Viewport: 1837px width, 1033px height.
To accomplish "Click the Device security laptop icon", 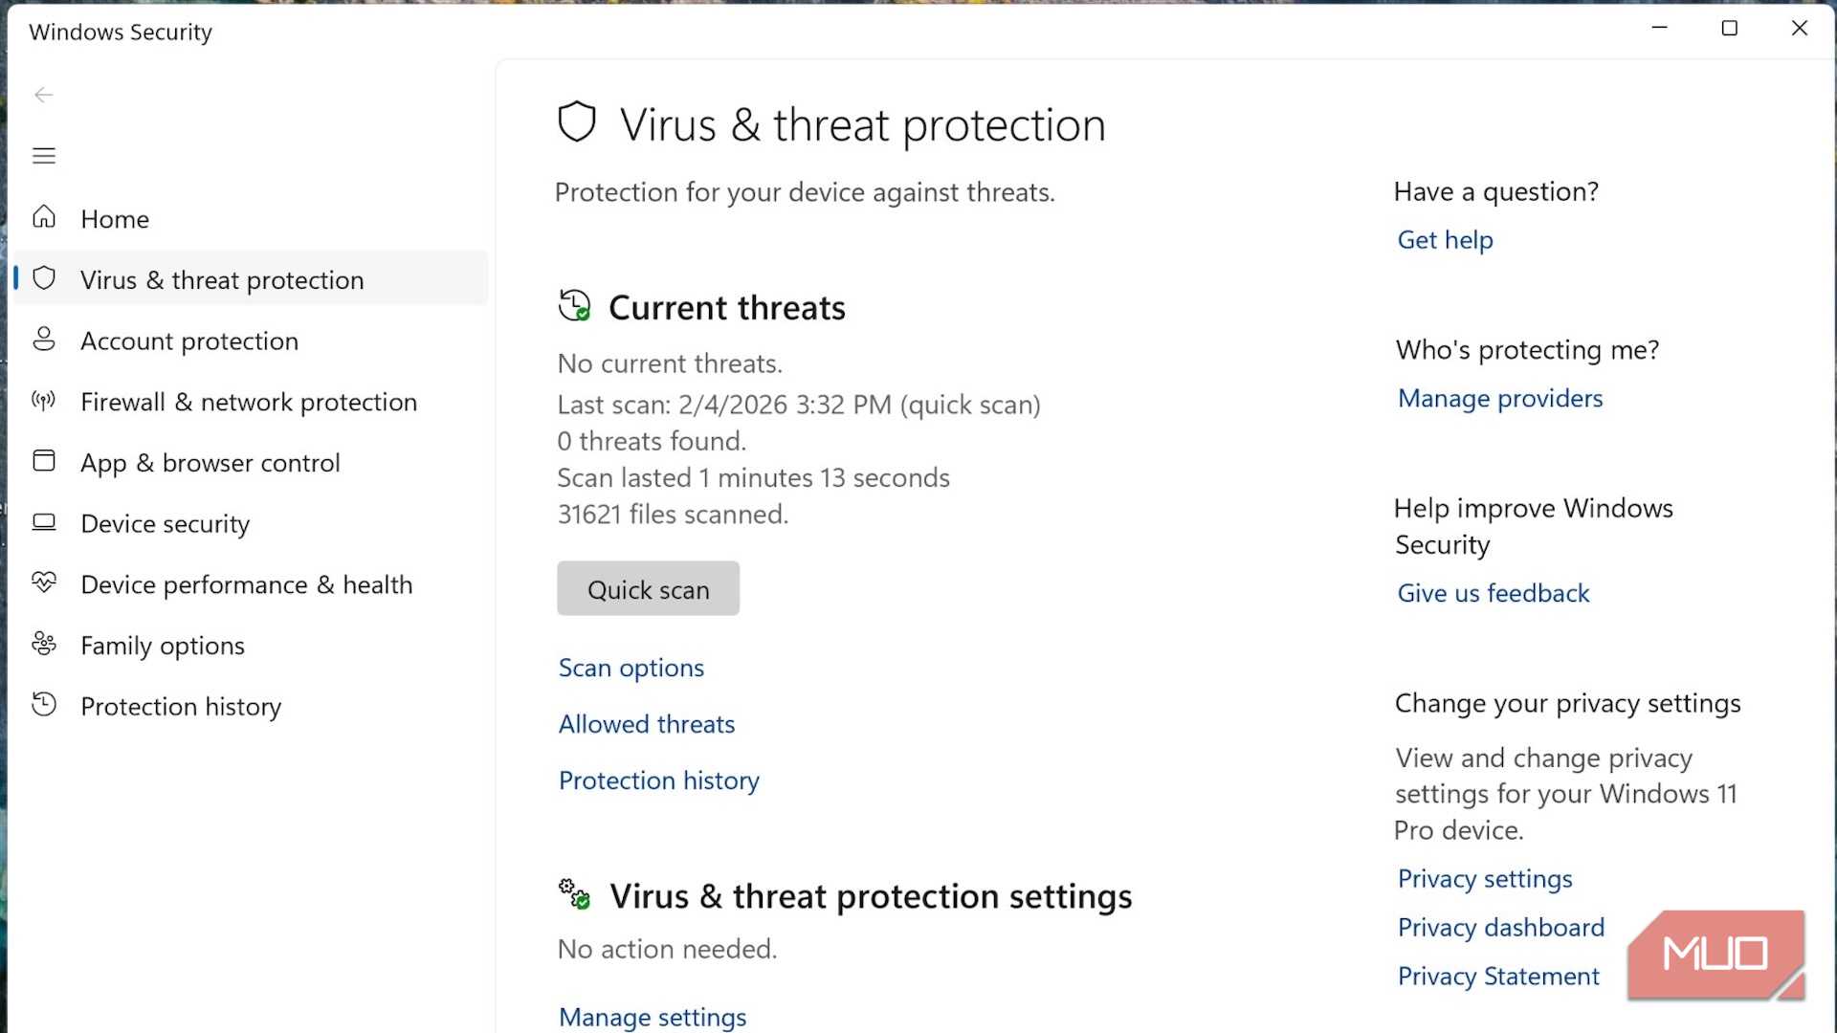I will [x=44, y=522].
